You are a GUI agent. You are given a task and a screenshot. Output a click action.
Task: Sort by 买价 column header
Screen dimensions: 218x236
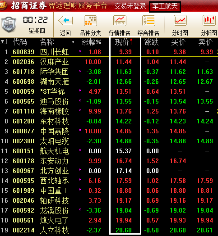(178, 42)
